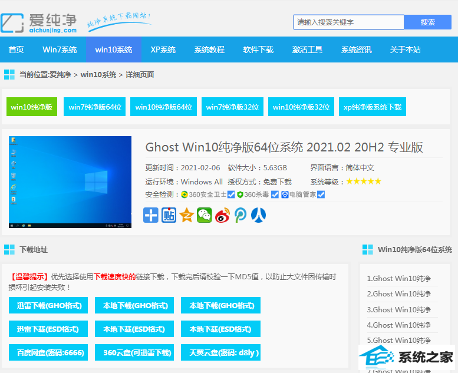Image resolution: width=458 pixels, height=373 pixels.
Task: Toggle the 360杀毒 checkmark box
Action: coord(275,194)
